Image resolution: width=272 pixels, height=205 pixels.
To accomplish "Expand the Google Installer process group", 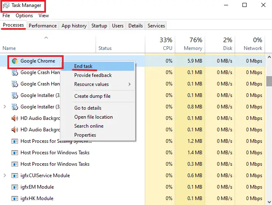I will [x=5, y=107].
